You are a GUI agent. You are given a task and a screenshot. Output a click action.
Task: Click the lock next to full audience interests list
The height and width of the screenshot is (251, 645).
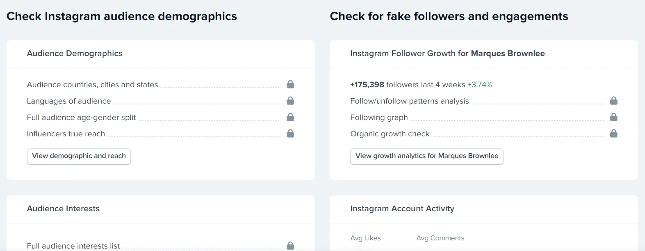tap(290, 246)
